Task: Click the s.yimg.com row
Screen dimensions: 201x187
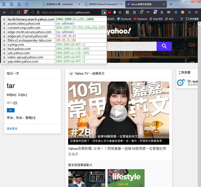Action: (x=54, y=45)
